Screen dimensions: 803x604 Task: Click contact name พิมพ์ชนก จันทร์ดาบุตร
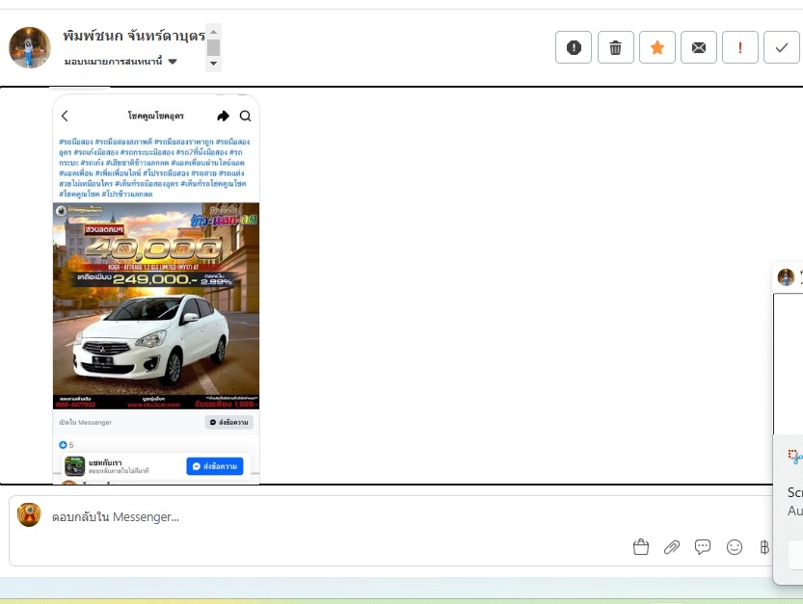tap(134, 36)
